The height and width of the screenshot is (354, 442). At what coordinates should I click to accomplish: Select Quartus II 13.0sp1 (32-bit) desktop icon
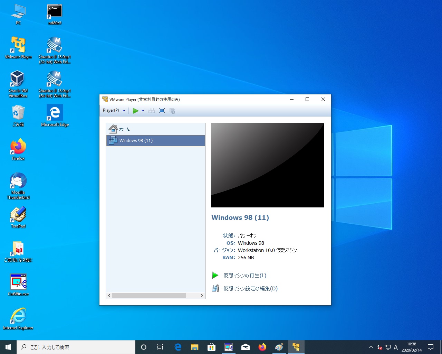click(55, 50)
